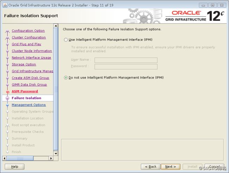
Task: Click the Prerequisite Checks disabled step
Action: 28,132
